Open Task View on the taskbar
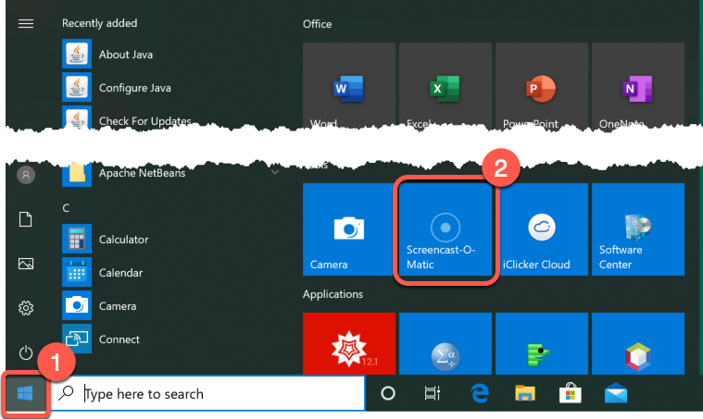Image resolution: width=703 pixels, height=419 pixels. (433, 393)
